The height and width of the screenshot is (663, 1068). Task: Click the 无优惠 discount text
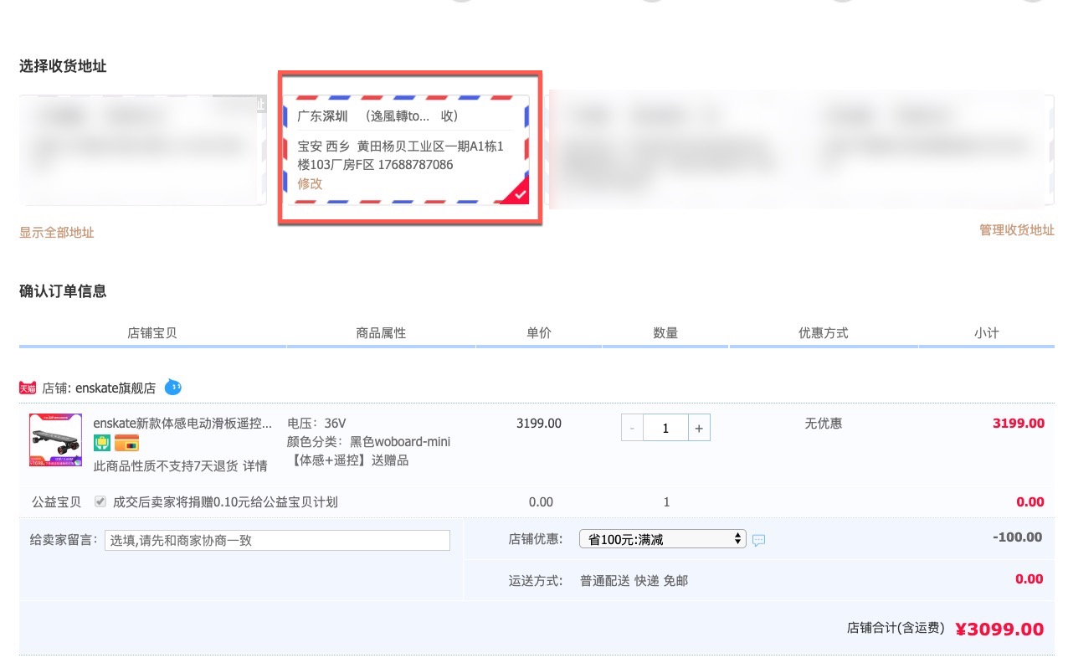pos(824,424)
